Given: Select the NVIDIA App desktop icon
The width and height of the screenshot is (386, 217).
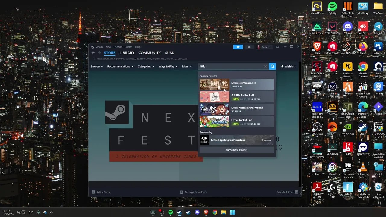Looking at the screenshot, I should click(x=348, y=129).
